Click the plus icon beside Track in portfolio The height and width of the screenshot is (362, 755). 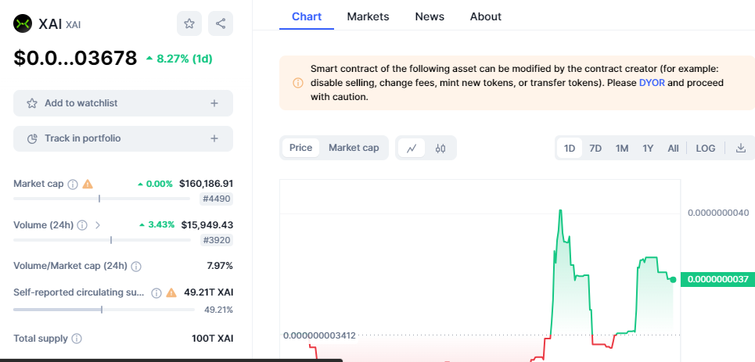[214, 138]
